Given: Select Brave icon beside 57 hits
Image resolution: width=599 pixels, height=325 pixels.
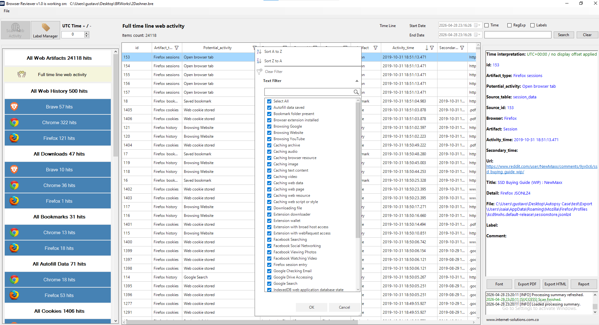Looking at the screenshot, I should point(14,107).
